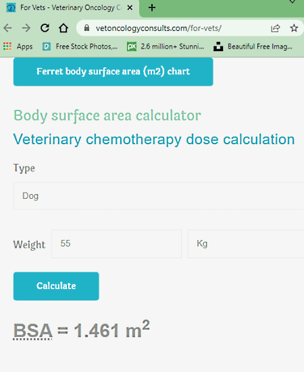Viewport: 304px width, 372px height.
Task: View site info via the padlock icon
Action: [86, 28]
